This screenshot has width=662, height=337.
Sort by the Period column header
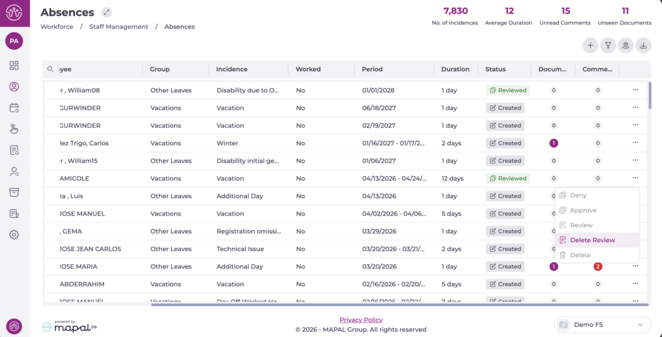coord(372,69)
